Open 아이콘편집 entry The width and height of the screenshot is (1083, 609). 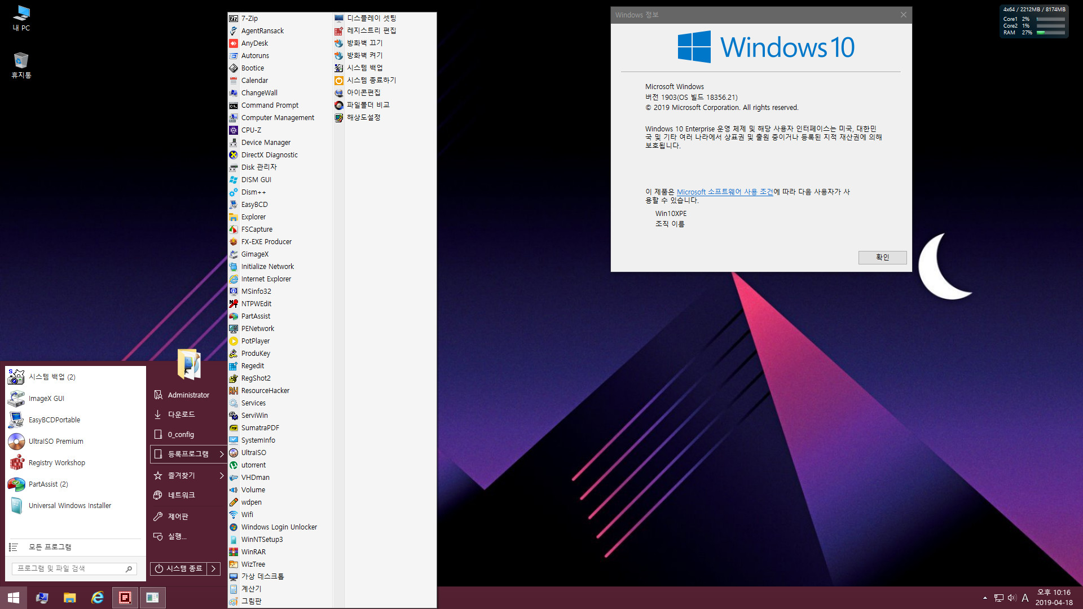coord(363,92)
